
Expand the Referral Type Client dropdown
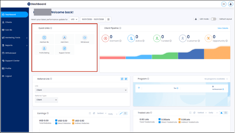click(x=47, y=100)
